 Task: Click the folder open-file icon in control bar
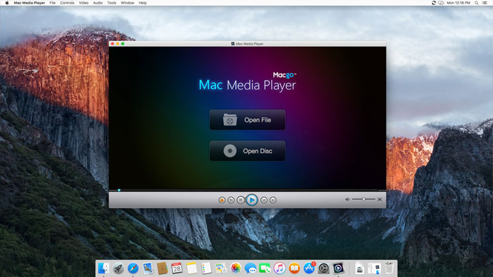coord(230,200)
